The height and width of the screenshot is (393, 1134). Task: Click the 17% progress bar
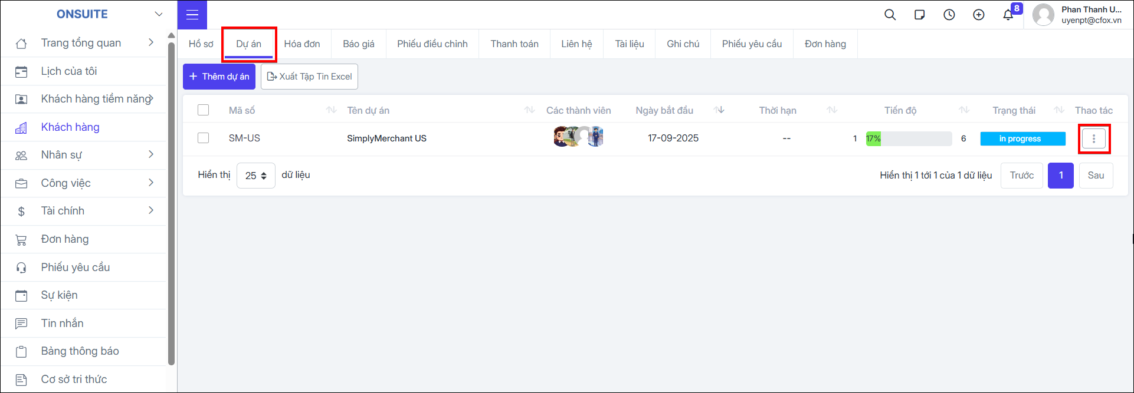909,138
